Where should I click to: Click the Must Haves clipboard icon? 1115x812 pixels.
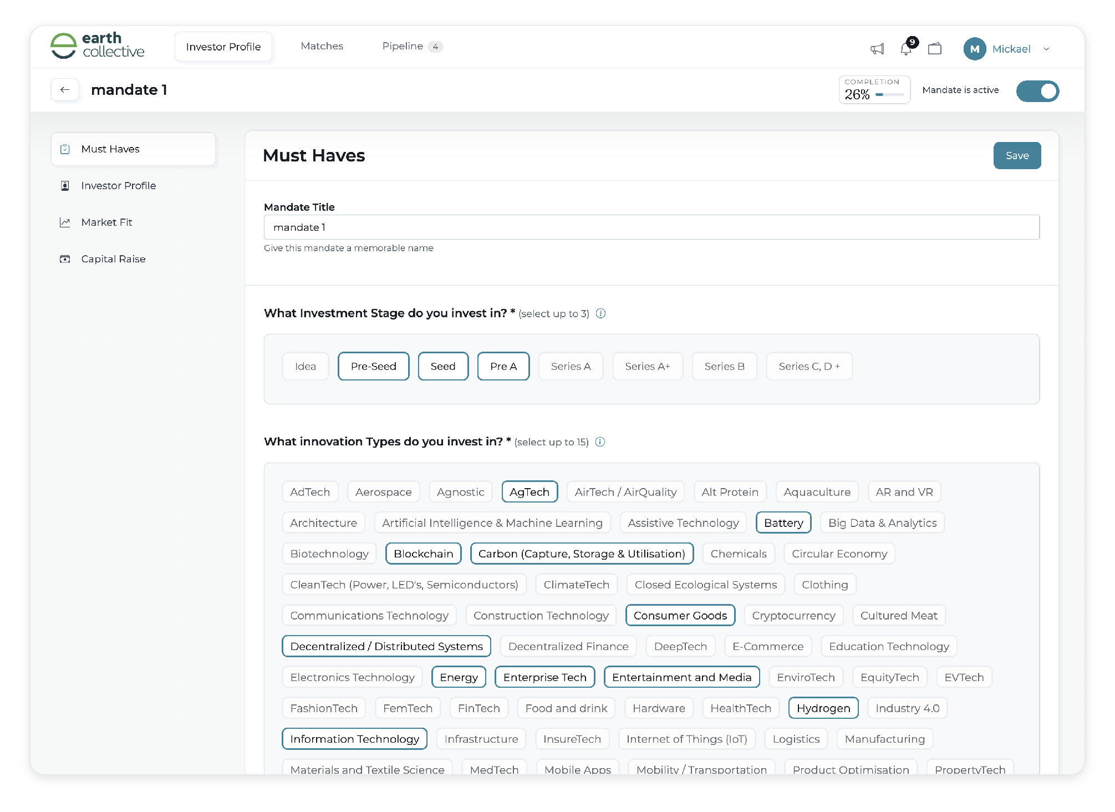tap(65, 149)
